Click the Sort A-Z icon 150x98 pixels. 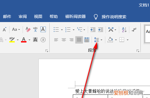click(124, 29)
